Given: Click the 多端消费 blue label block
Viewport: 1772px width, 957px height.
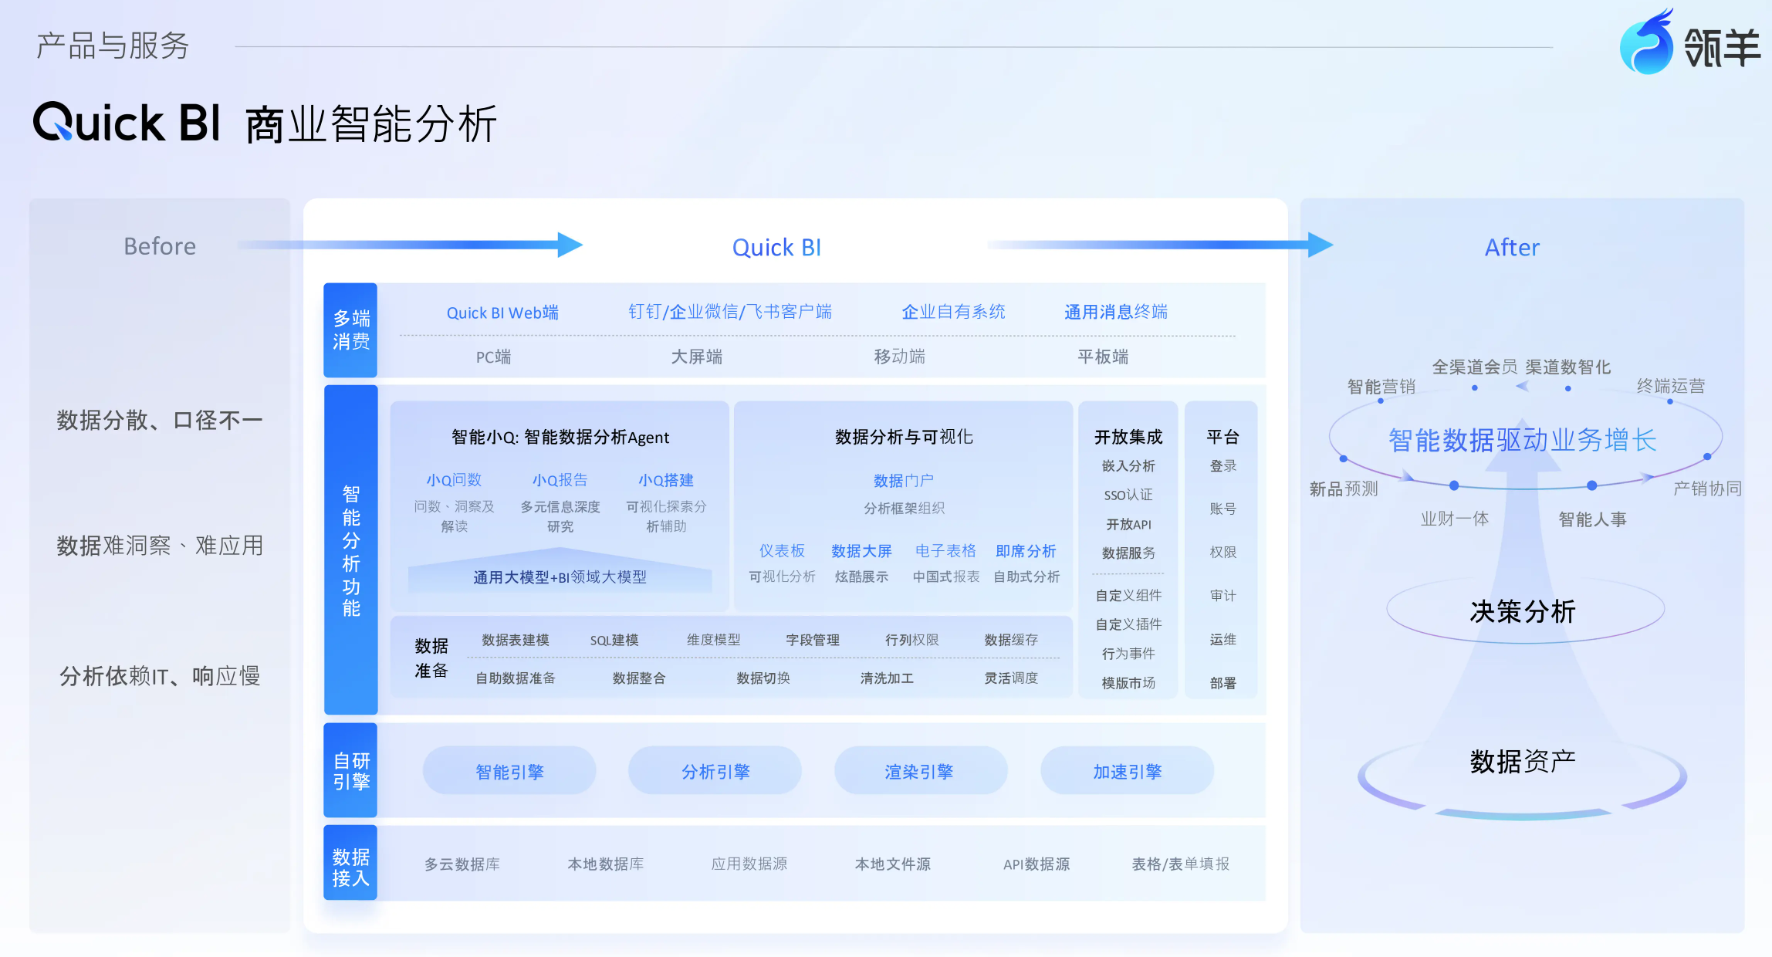Looking at the screenshot, I should (350, 330).
